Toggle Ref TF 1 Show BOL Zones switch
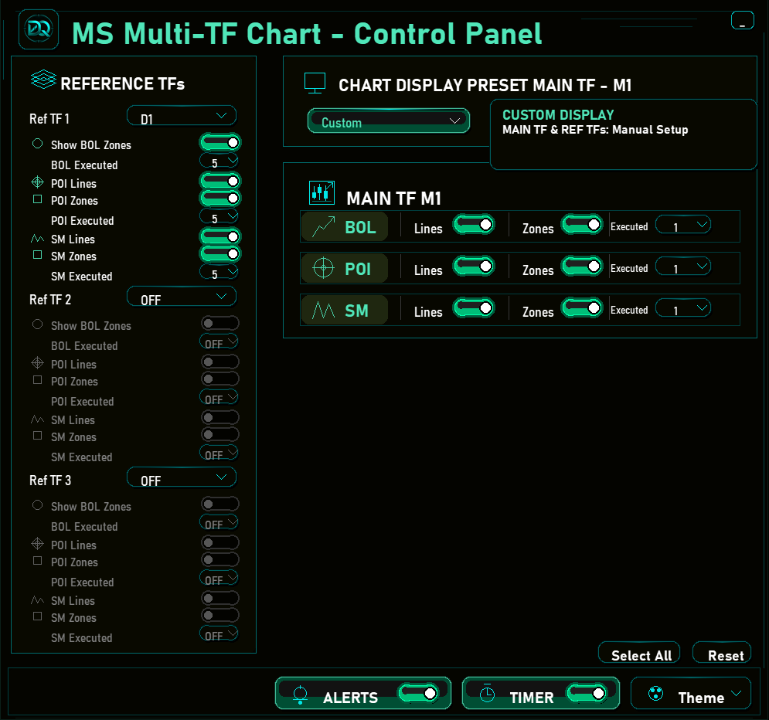The width and height of the screenshot is (769, 720). pyautogui.click(x=219, y=143)
